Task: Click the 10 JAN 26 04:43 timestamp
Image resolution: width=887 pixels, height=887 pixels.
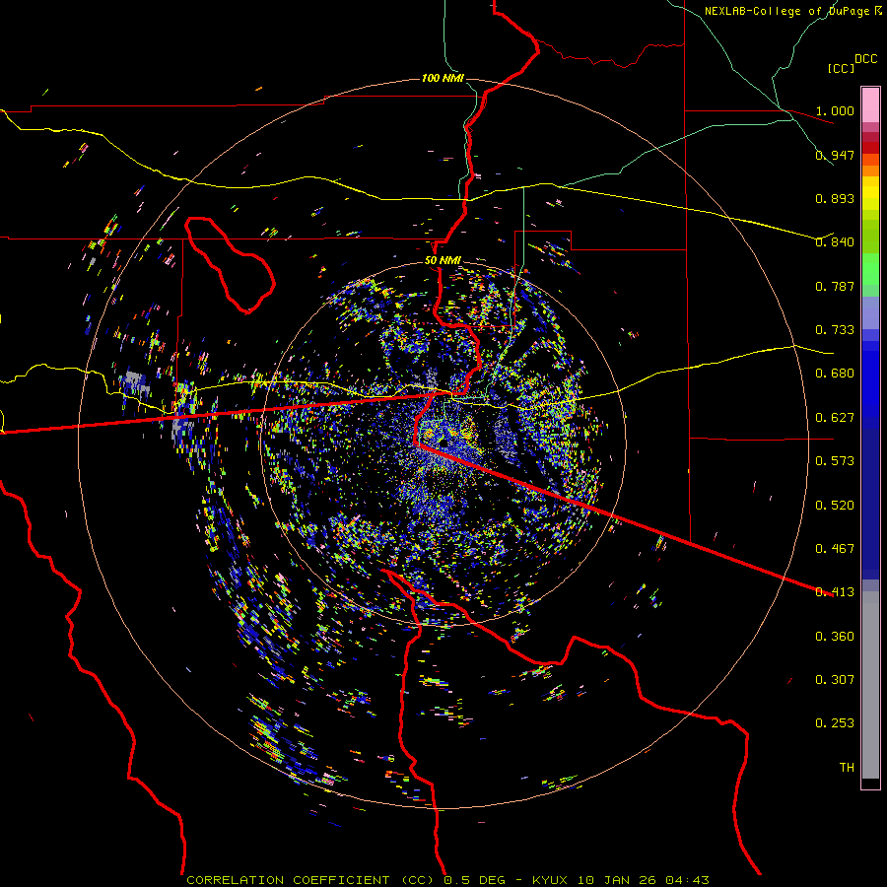Action: [644, 880]
